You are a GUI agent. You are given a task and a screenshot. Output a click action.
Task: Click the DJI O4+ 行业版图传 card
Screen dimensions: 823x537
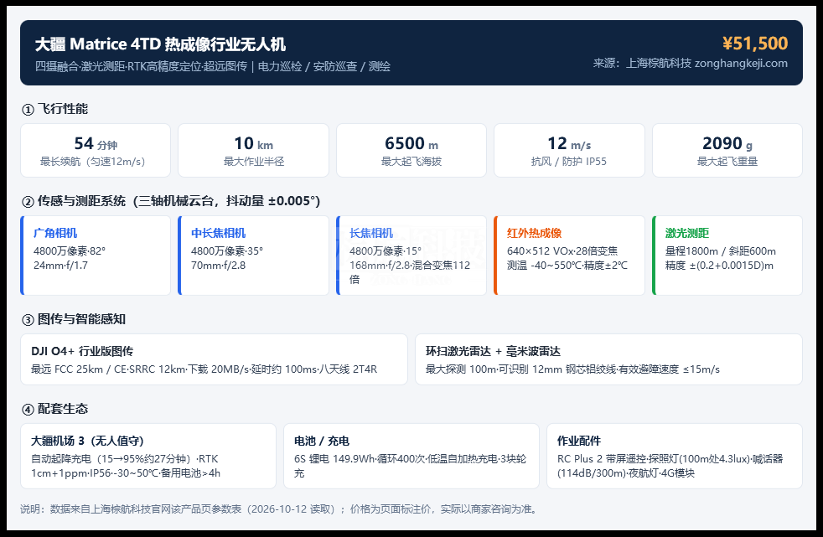(x=215, y=359)
